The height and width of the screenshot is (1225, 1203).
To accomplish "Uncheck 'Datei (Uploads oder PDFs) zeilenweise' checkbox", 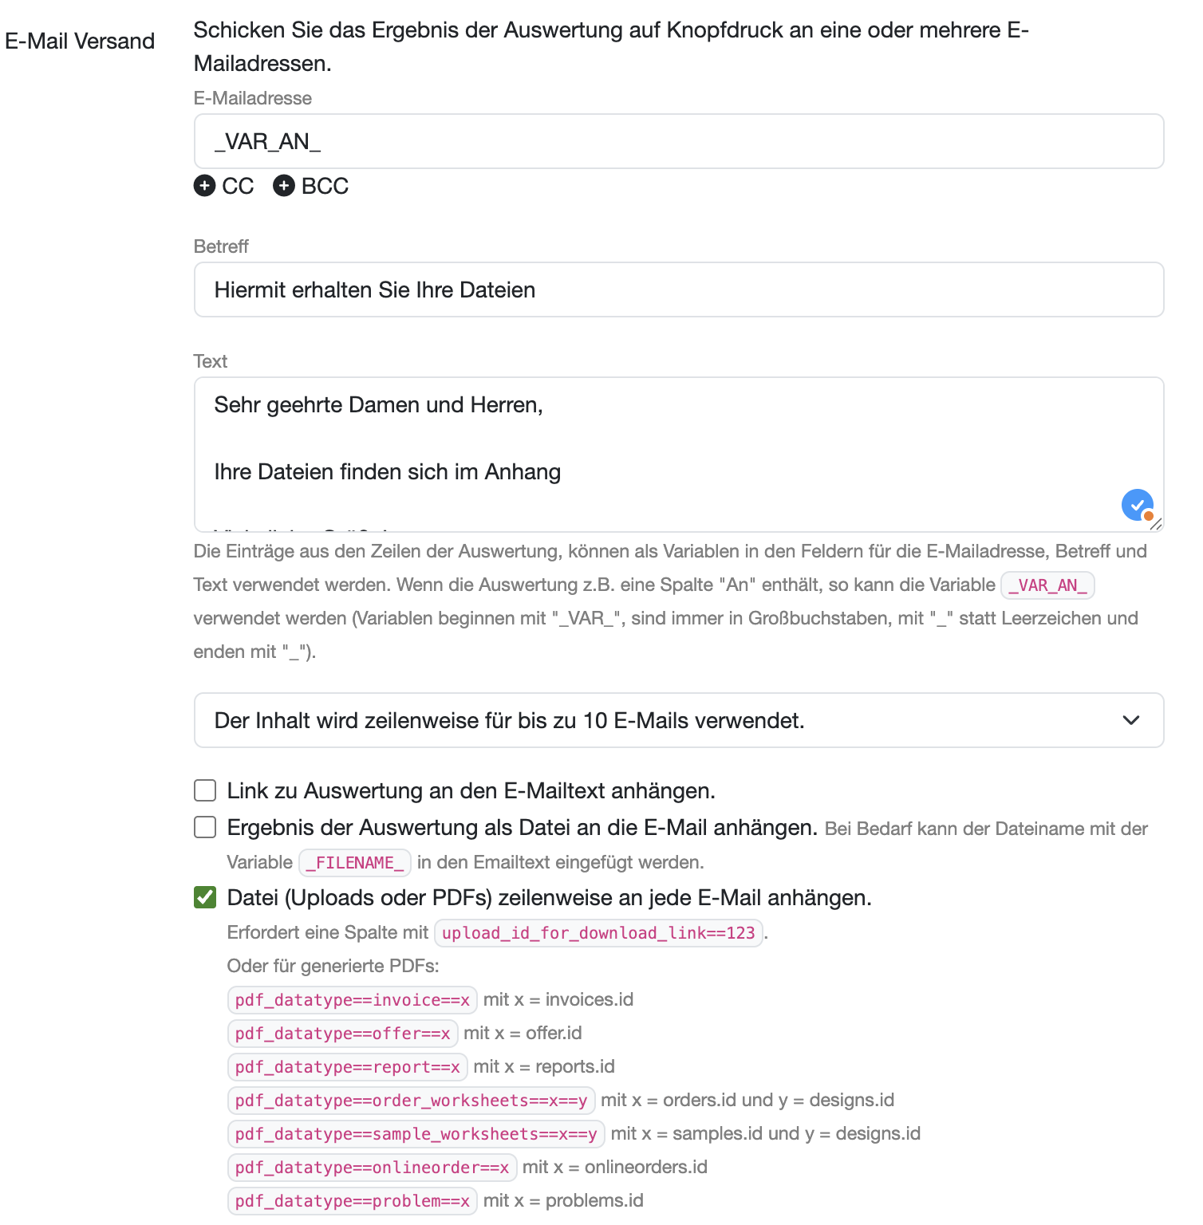I will pos(205,897).
